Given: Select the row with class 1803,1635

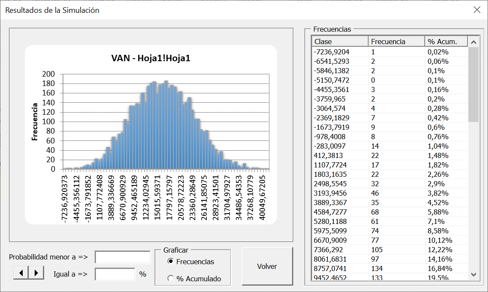Looking at the screenshot, I should (390, 174).
